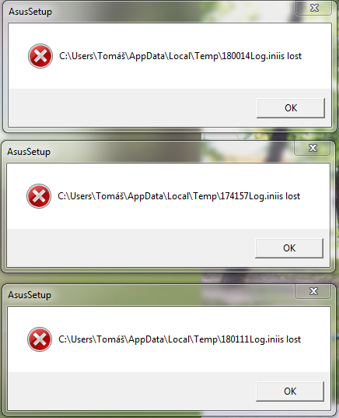Image resolution: width=339 pixels, height=418 pixels.
Task: Click the AsusSetup title of the 180111Log.ini dialog
Action: point(30,295)
